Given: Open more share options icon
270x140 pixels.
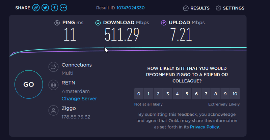Looking at the screenshot, I should click(x=63, y=8).
